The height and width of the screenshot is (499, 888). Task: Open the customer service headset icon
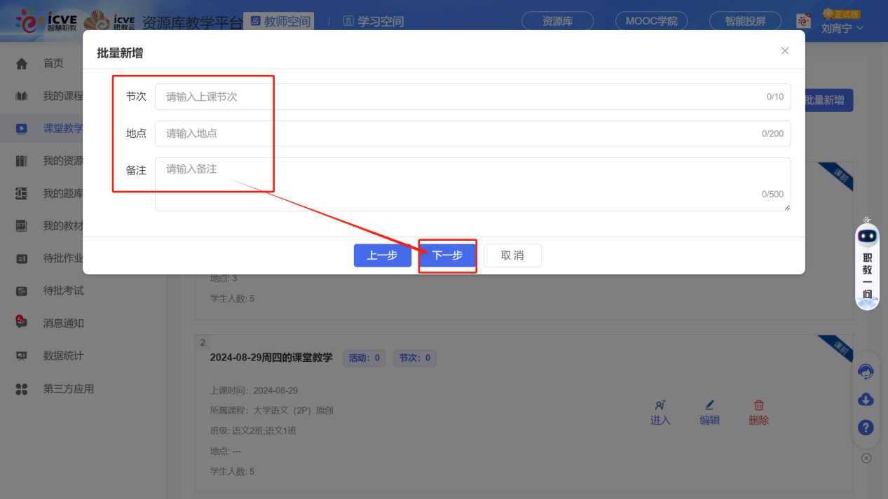866,371
